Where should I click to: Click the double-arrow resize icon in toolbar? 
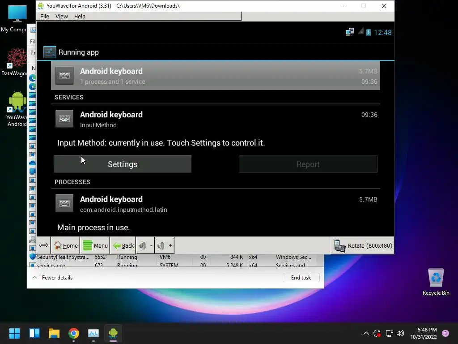tap(43, 245)
